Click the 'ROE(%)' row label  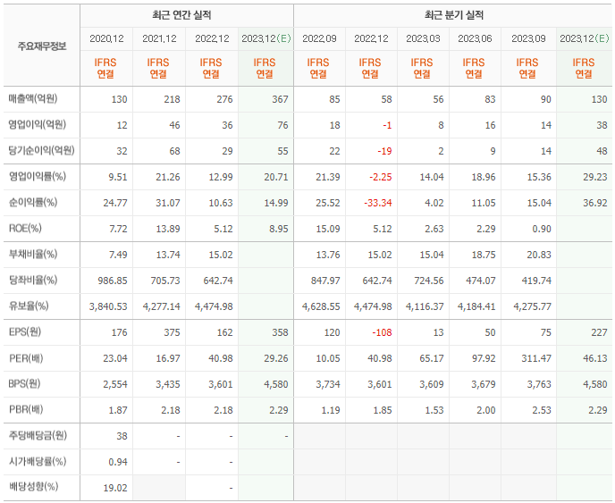pyautogui.click(x=25, y=228)
